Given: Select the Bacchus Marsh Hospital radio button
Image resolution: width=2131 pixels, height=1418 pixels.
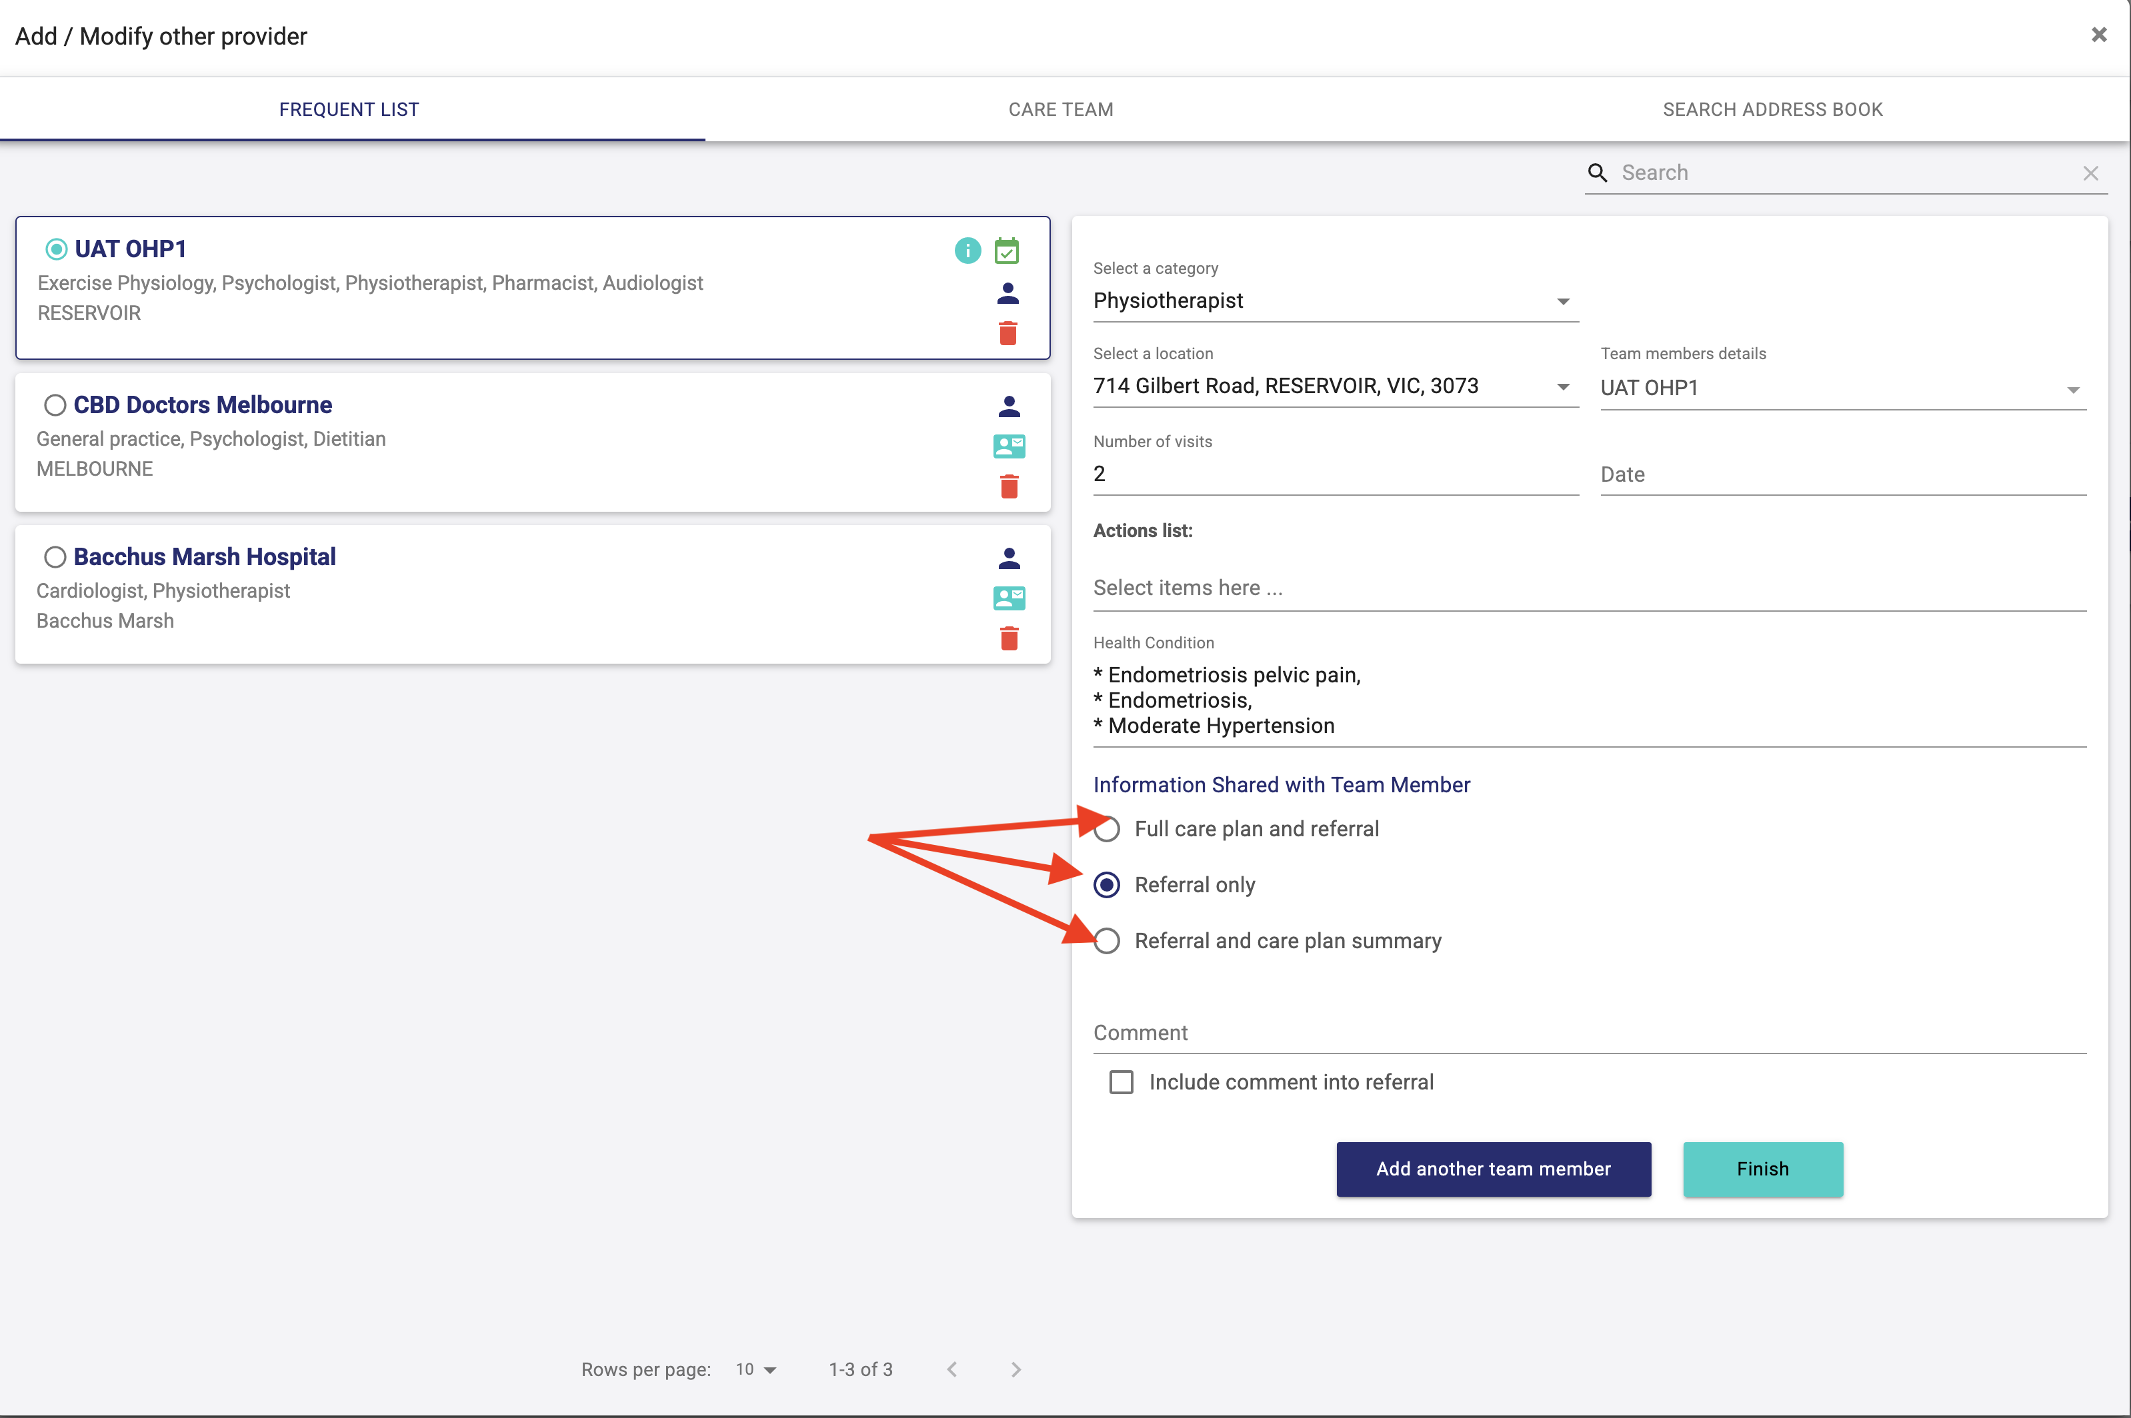Looking at the screenshot, I should pyautogui.click(x=55, y=557).
